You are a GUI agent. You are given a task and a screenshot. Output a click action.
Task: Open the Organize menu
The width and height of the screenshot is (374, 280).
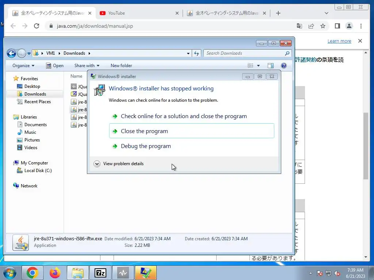[23, 66]
